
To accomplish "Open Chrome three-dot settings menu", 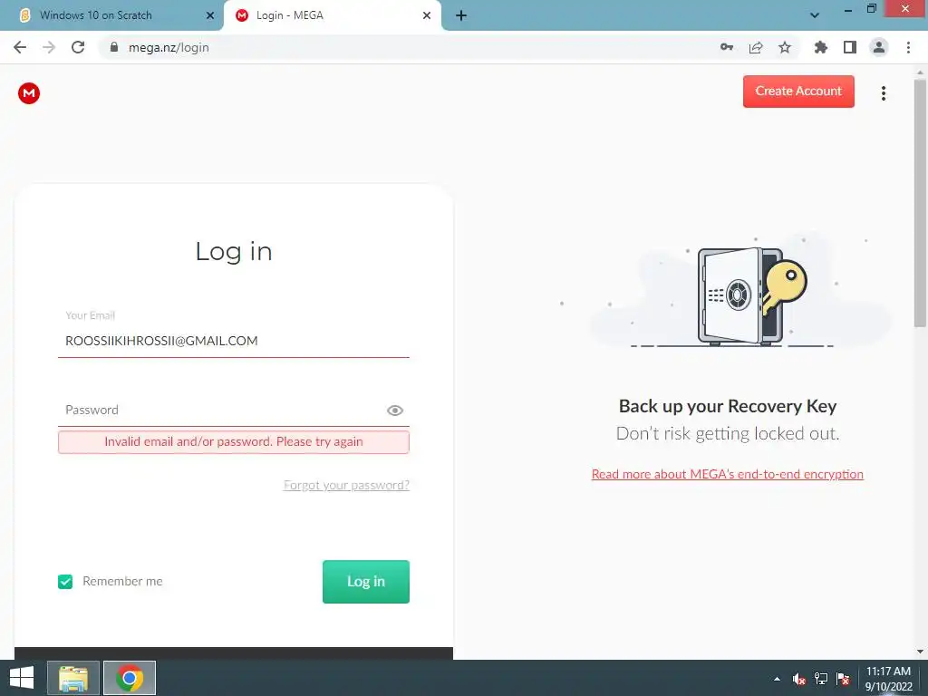I will [x=908, y=47].
